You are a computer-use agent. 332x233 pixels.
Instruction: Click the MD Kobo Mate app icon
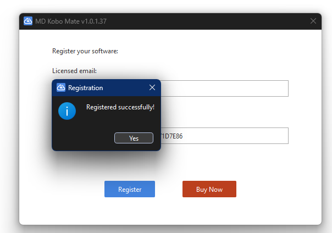pyautogui.click(x=28, y=21)
